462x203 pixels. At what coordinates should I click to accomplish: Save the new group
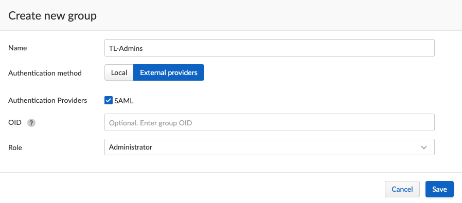(x=439, y=189)
